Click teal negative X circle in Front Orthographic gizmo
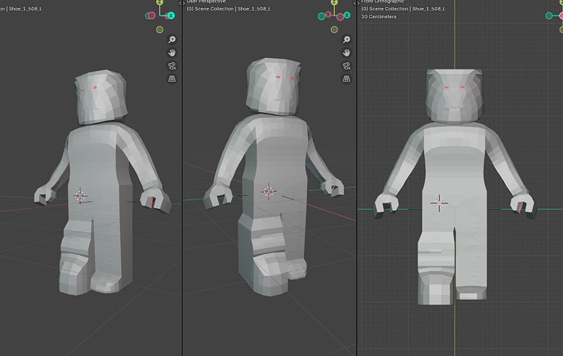The image size is (563, 356). [x=549, y=16]
